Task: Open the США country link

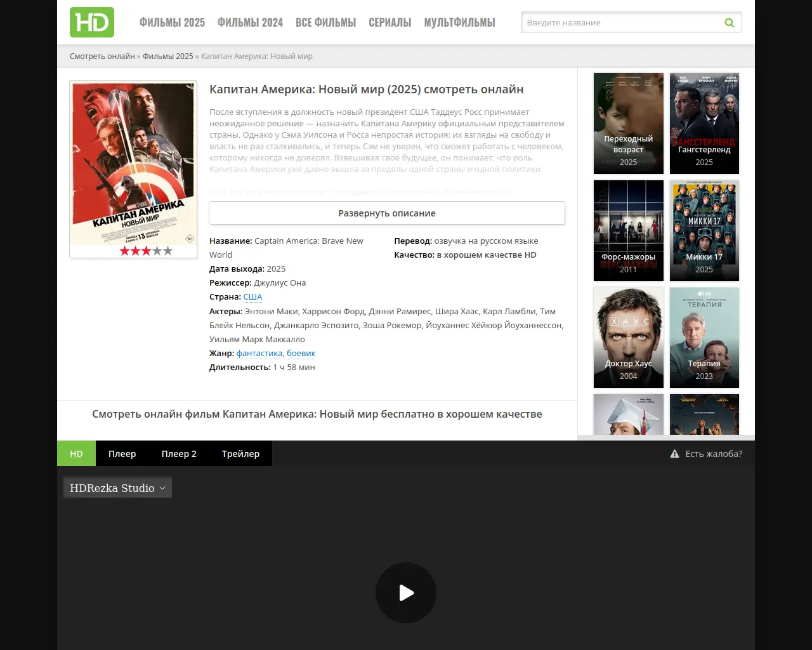Action: (252, 296)
